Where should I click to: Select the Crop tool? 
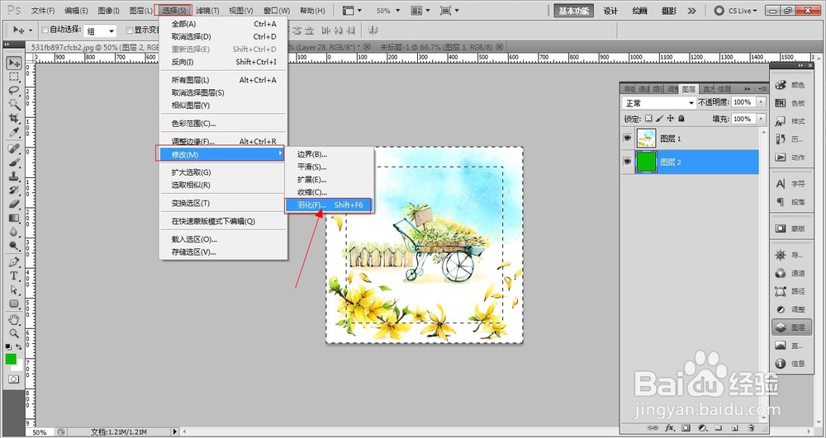[x=14, y=118]
